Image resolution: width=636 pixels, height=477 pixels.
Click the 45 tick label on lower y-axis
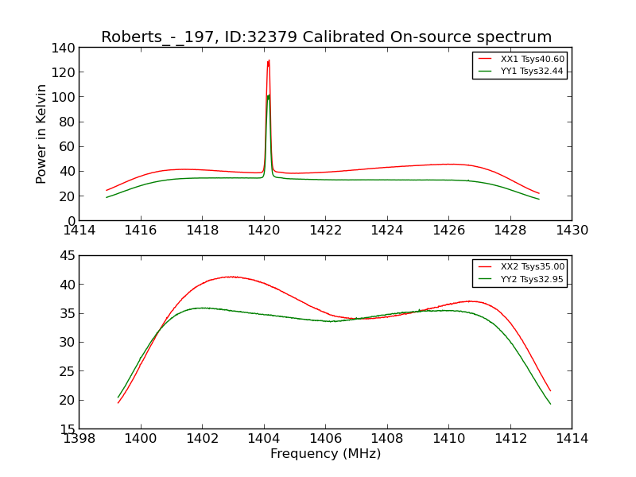(x=68, y=255)
